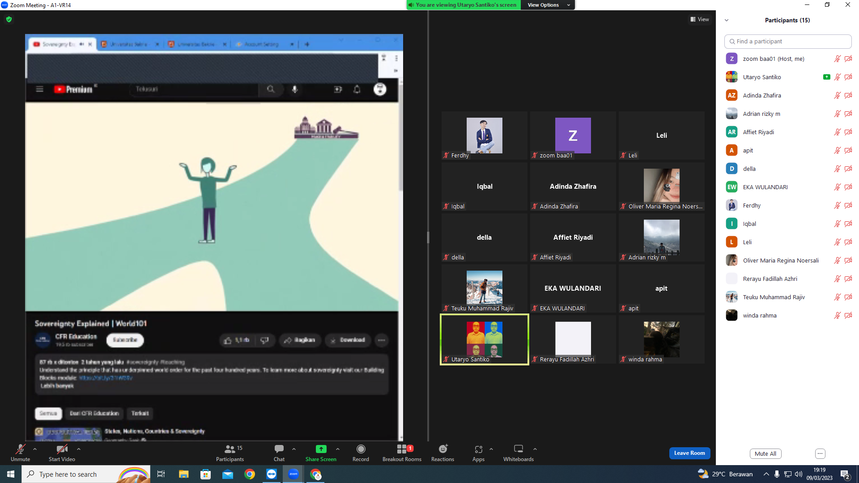
Task: Open the Participants panel icon
Action: (230, 449)
